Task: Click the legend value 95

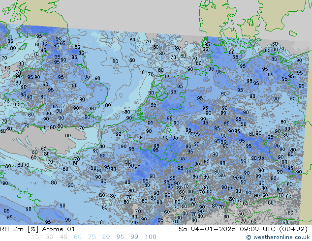Action: (120, 237)
